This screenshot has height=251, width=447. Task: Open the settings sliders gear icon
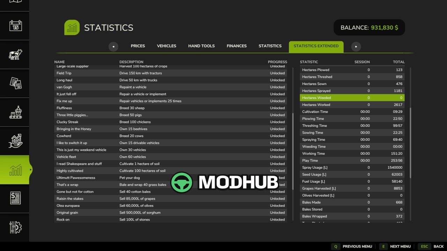(15, 227)
